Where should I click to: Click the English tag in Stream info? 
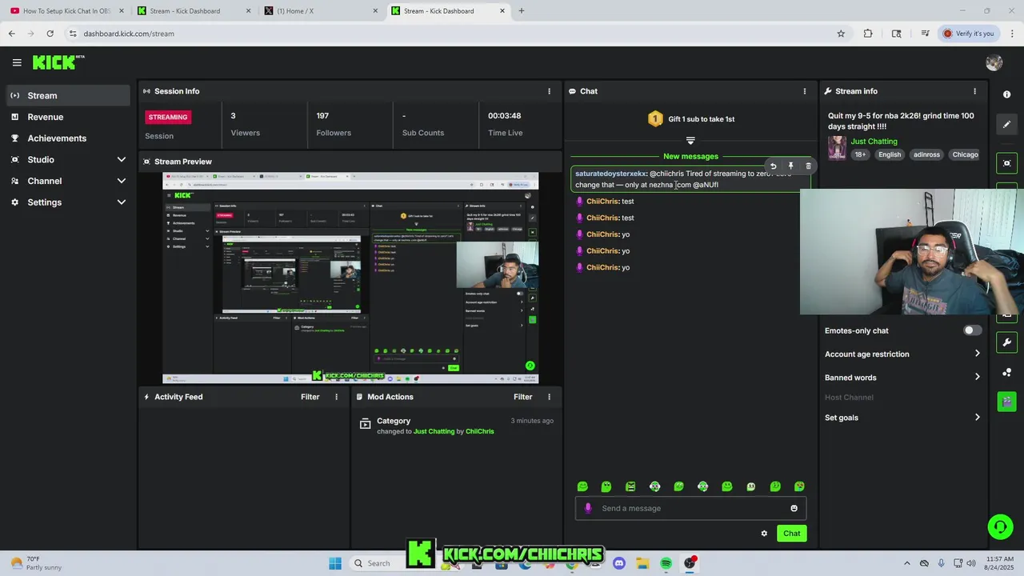pyautogui.click(x=890, y=154)
